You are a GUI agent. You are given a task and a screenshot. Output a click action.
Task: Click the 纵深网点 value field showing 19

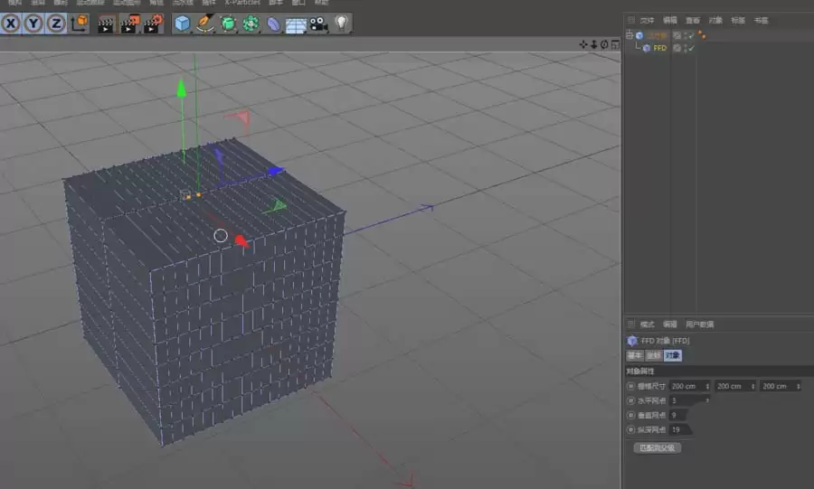click(x=680, y=429)
